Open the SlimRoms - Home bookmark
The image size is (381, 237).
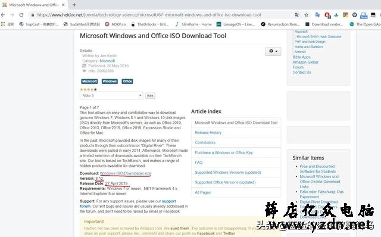pos(193,24)
